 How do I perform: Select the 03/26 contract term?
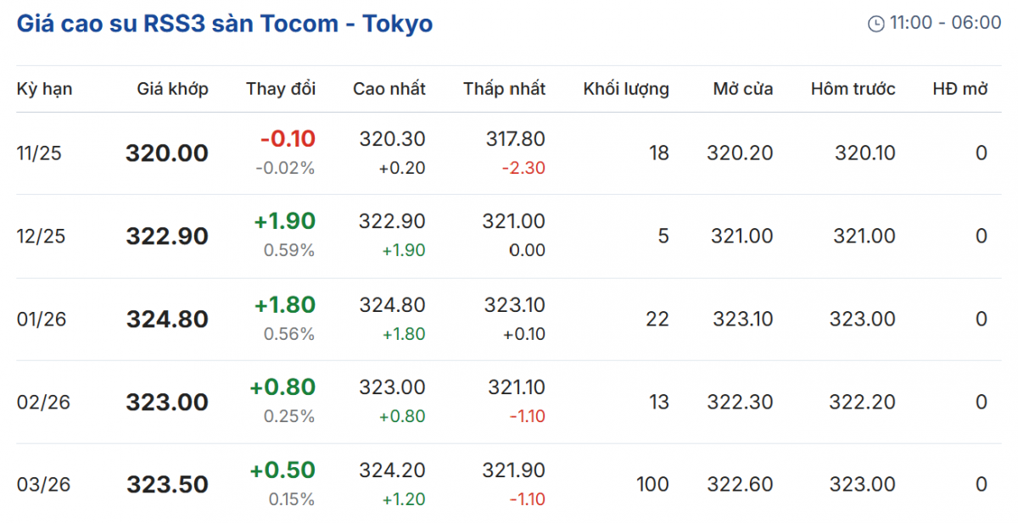(42, 485)
